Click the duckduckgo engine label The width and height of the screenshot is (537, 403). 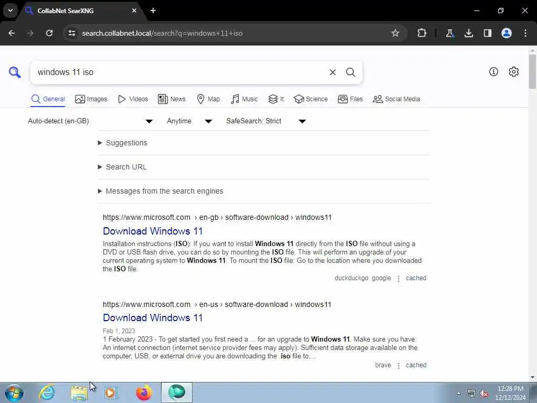coord(351,278)
